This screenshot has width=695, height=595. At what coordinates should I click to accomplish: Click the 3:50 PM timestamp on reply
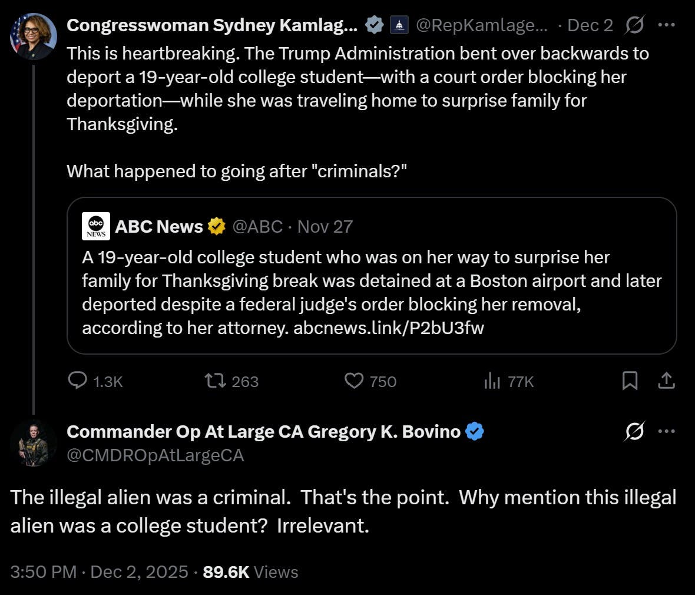click(44, 572)
